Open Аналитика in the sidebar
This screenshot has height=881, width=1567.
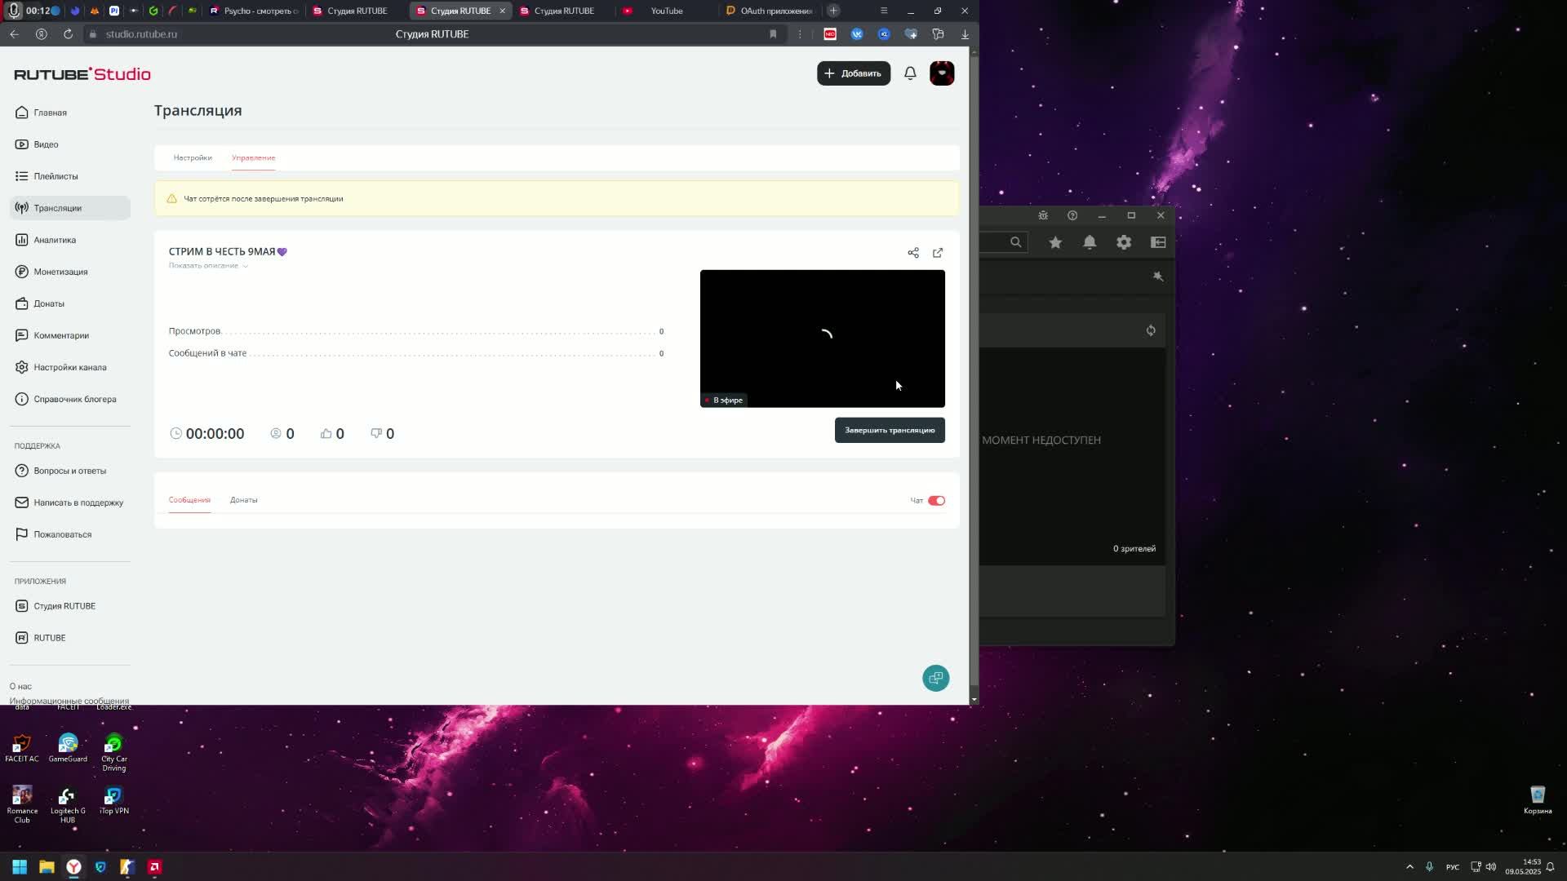(55, 240)
